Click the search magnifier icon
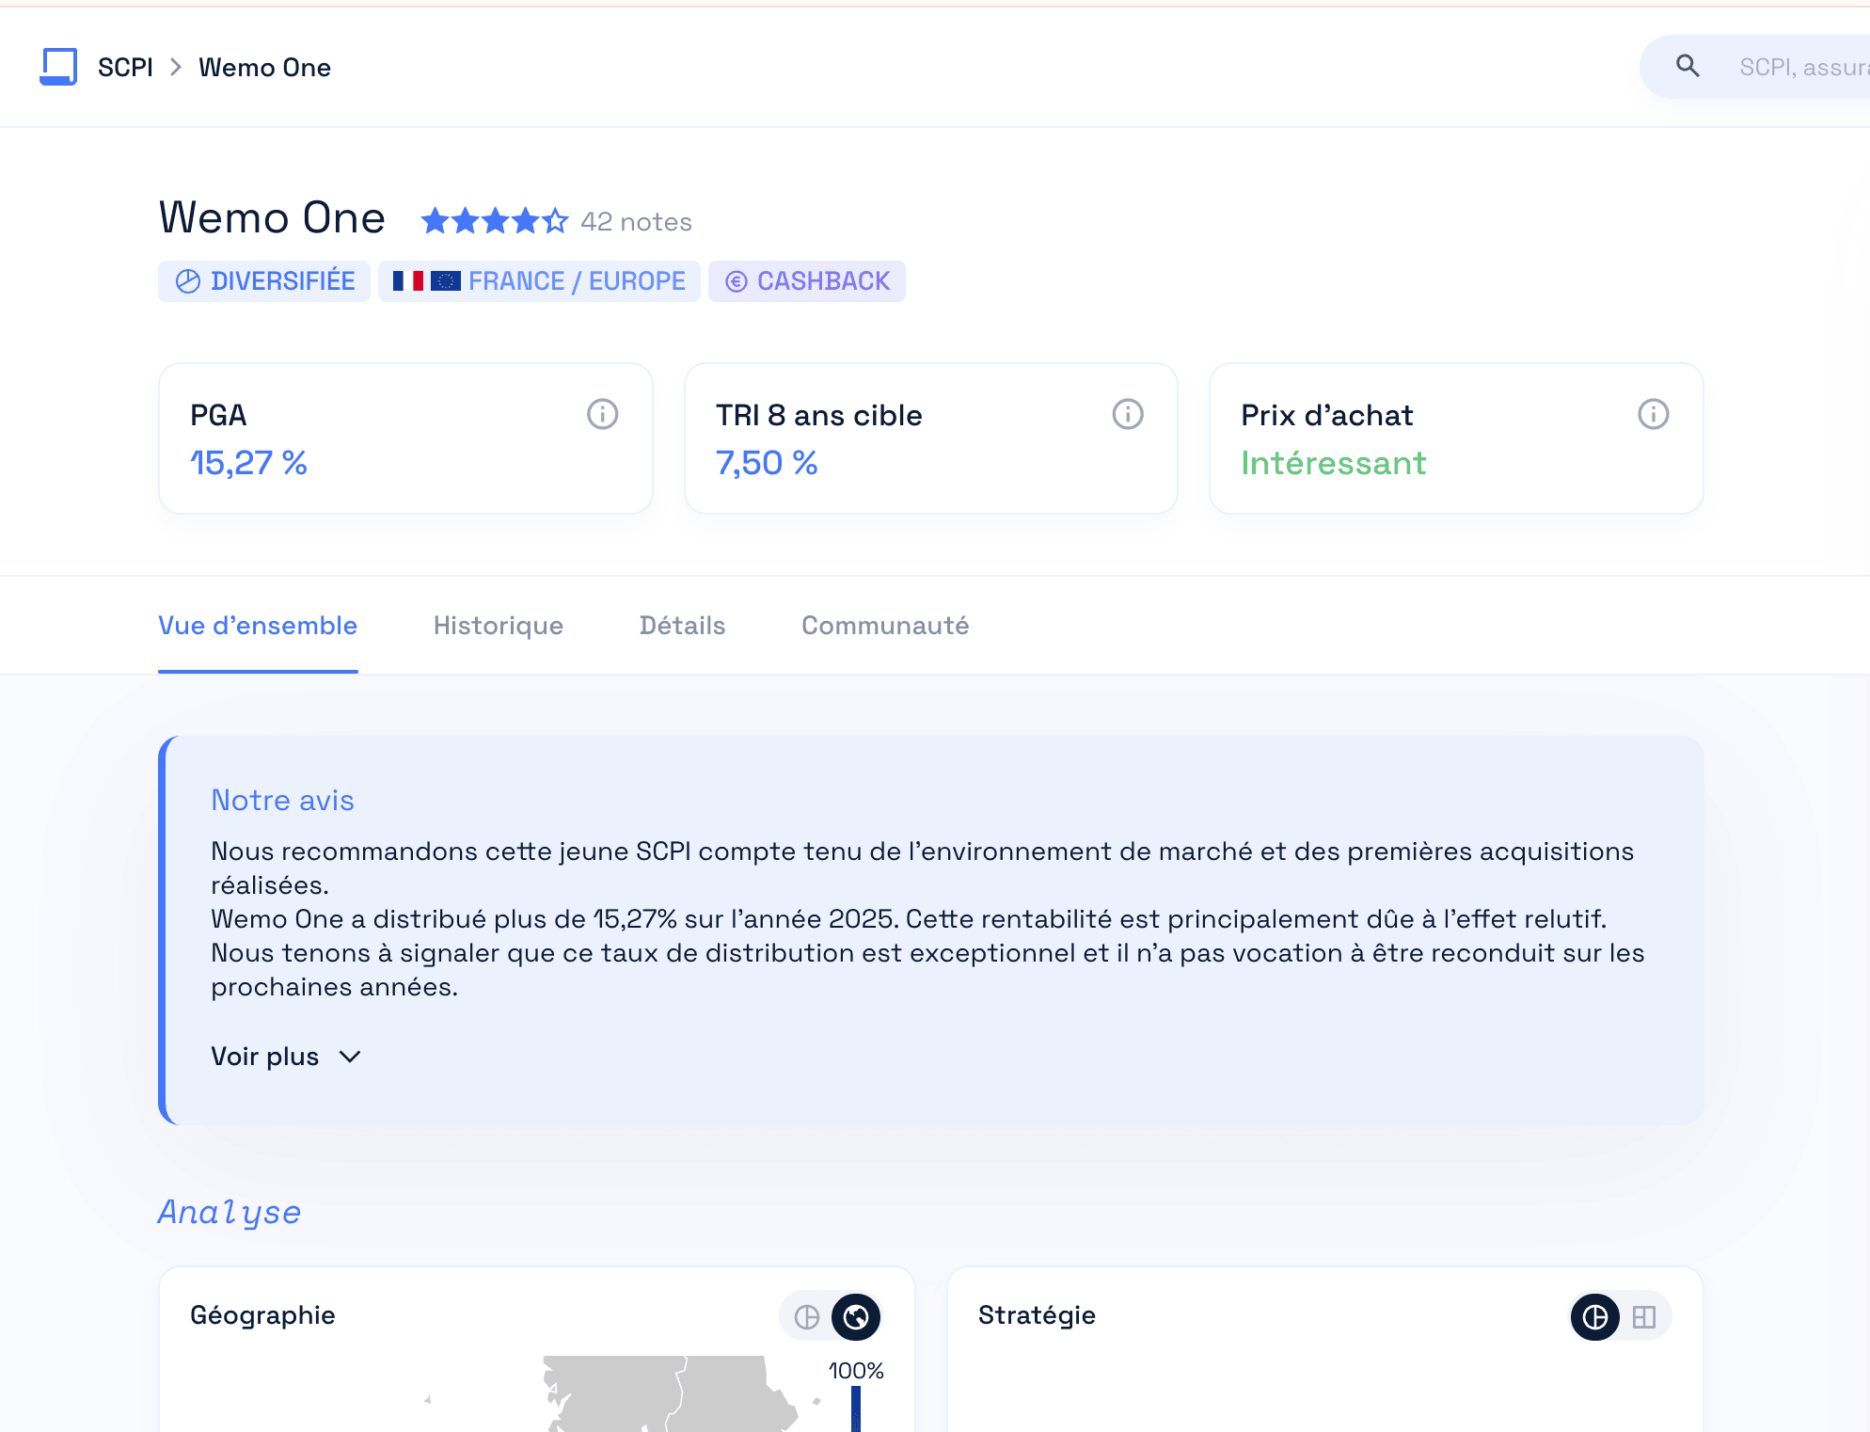 tap(1688, 66)
